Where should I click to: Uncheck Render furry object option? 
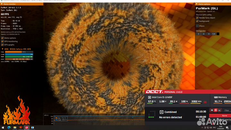point(197,18)
